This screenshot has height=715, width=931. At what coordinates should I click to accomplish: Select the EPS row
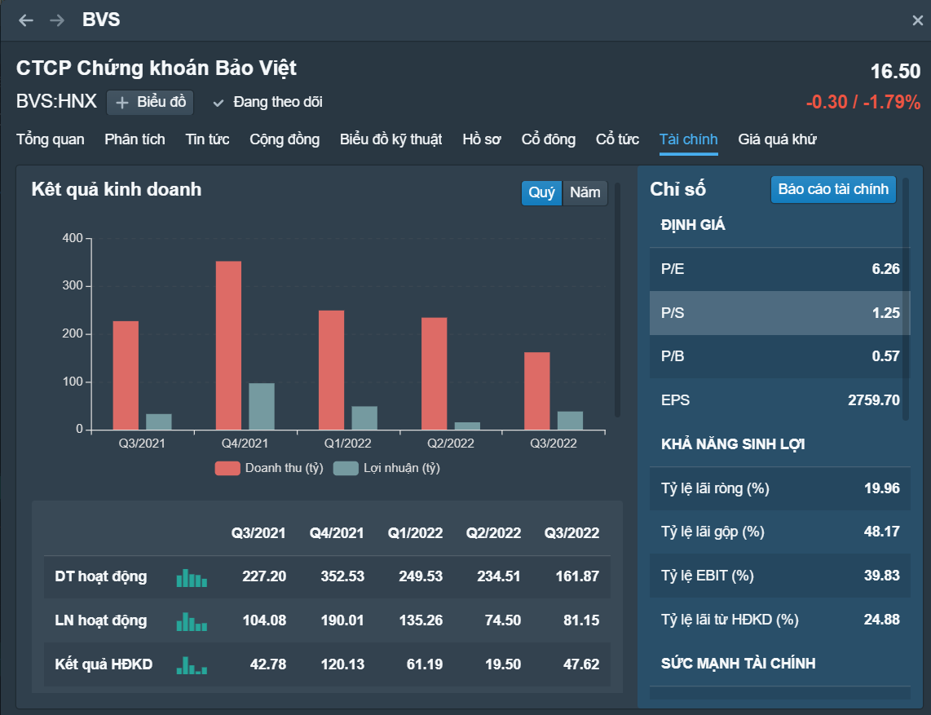point(779,400)
